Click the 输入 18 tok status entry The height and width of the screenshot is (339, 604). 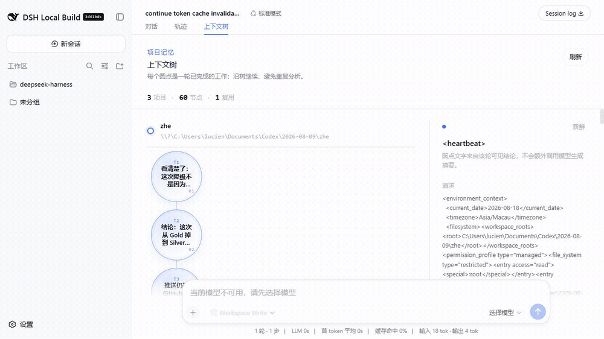(x=433, y=331)
